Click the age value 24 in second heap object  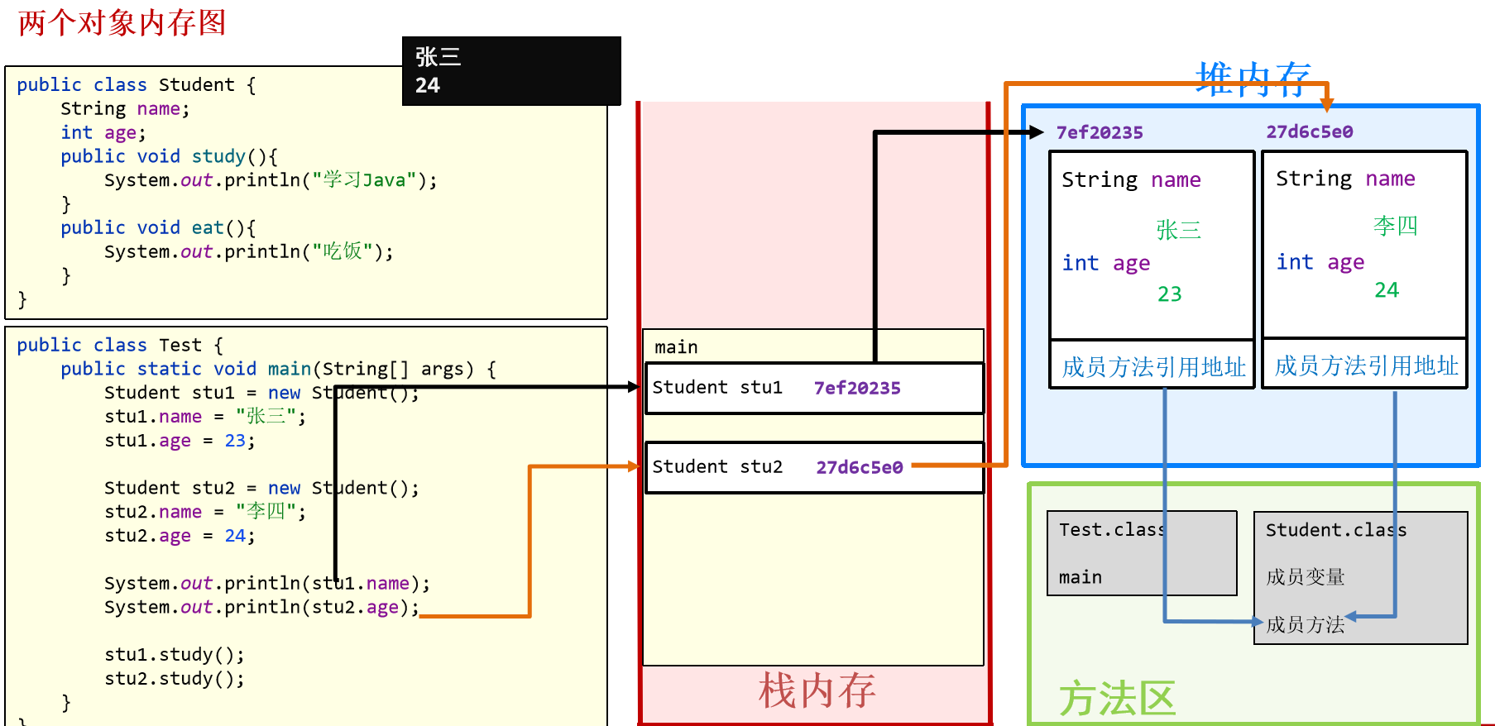(x=1387, y=290)
